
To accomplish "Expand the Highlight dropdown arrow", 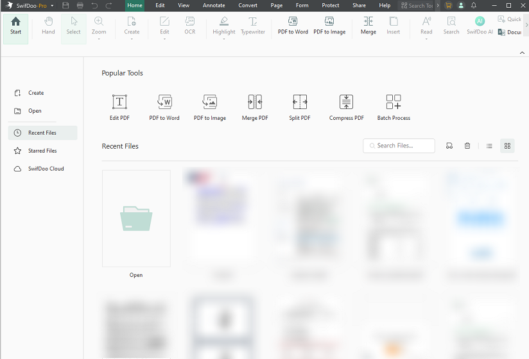I will click(x=223, y=39).
